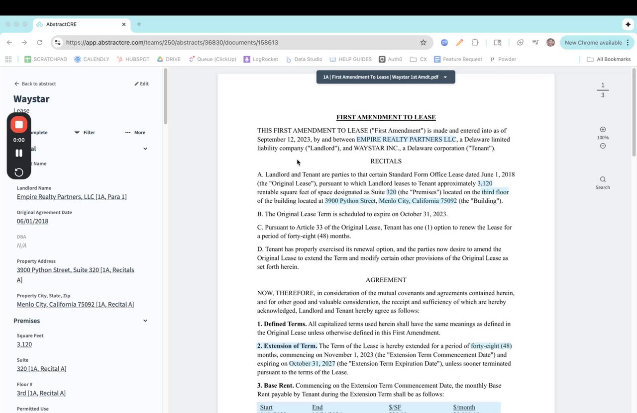Close the AbstractCRE tab
Image resolution: width=637 pixels, height=413 pixels.
[x=124, y=24]
